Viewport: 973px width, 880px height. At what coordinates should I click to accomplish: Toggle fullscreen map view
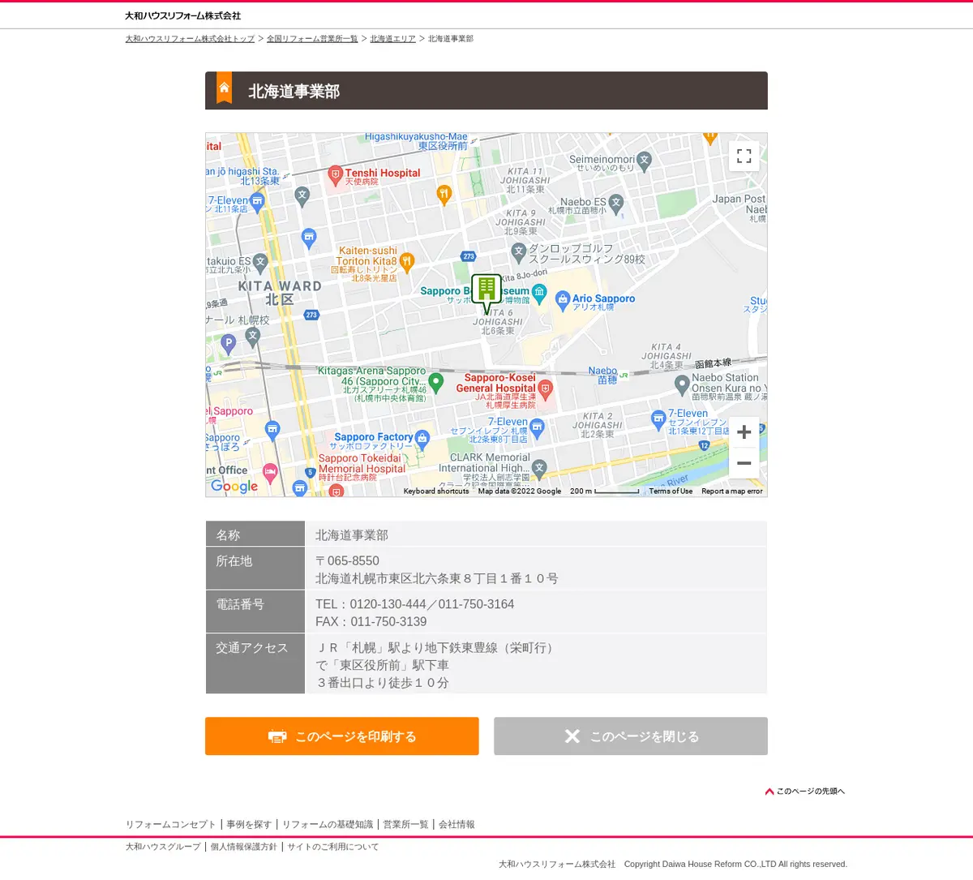(x=744, y=157)
